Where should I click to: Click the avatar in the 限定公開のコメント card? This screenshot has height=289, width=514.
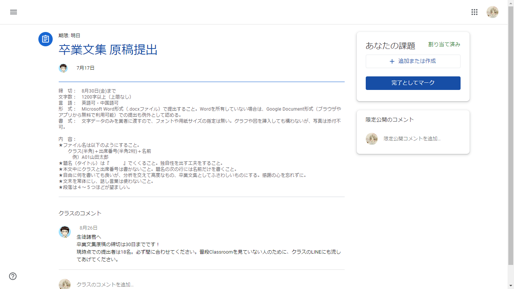[372, 139]
